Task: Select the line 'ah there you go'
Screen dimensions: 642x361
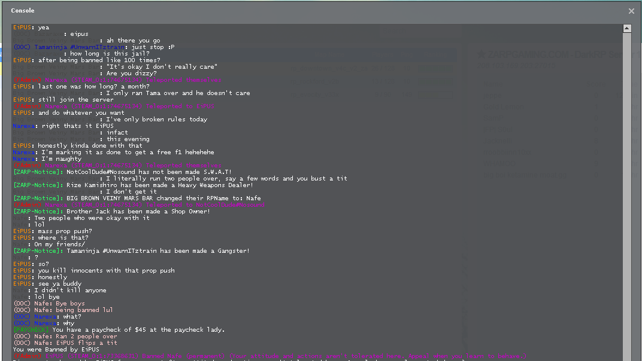Action: click(86, 41)
